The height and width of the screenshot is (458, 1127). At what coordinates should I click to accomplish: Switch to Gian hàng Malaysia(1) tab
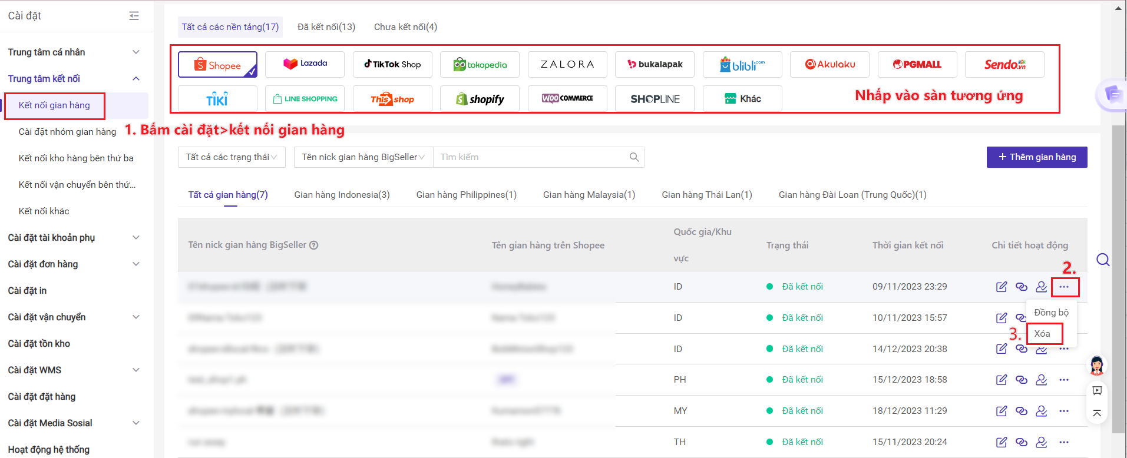point(589,195)
